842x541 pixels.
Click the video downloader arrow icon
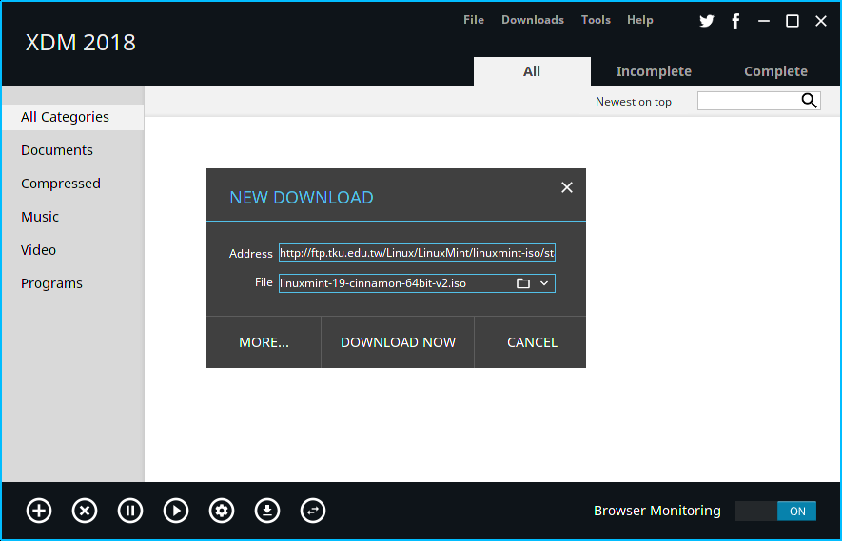point(267,511)
